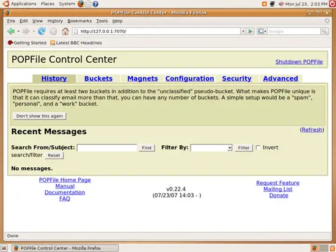
Task: Click the Firefox throbber activity icon
Action: point(327,21)
